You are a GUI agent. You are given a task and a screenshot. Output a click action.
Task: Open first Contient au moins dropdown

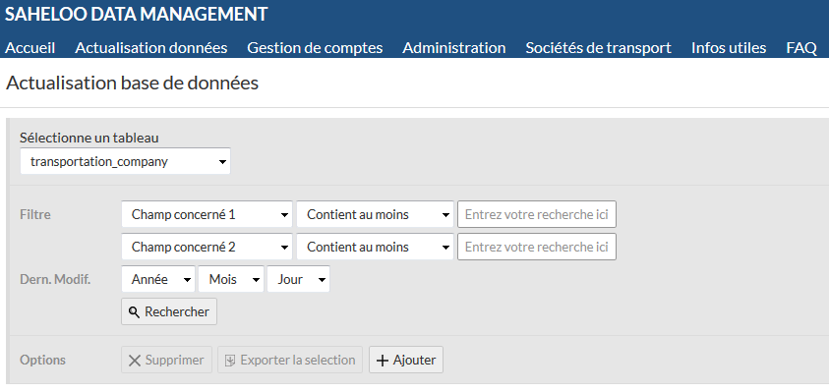(x=375, y=214)
